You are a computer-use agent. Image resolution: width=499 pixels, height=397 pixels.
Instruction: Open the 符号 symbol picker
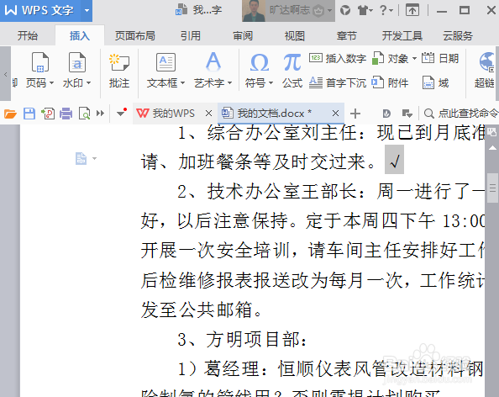tap(259, 70)
